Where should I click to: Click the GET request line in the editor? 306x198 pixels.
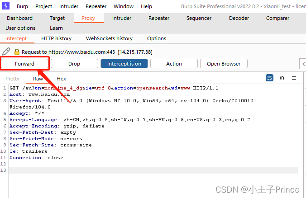(114, 88)
